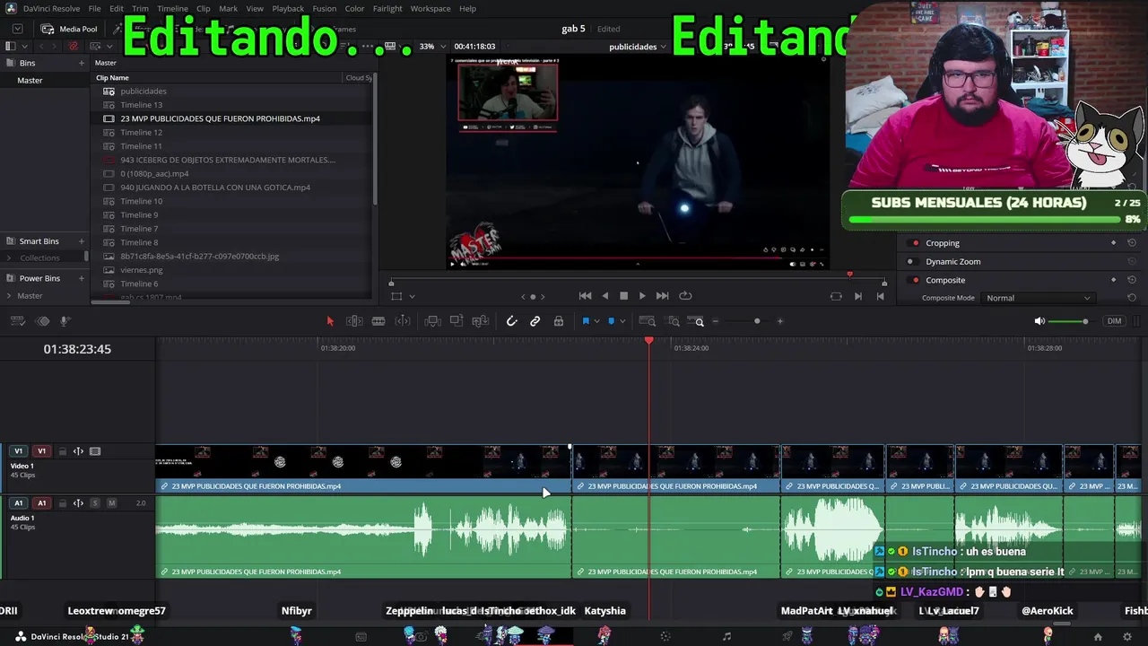Toggle the Composite enable switch
This screenshot has width=1148, height=646.
tap(915, 280)
